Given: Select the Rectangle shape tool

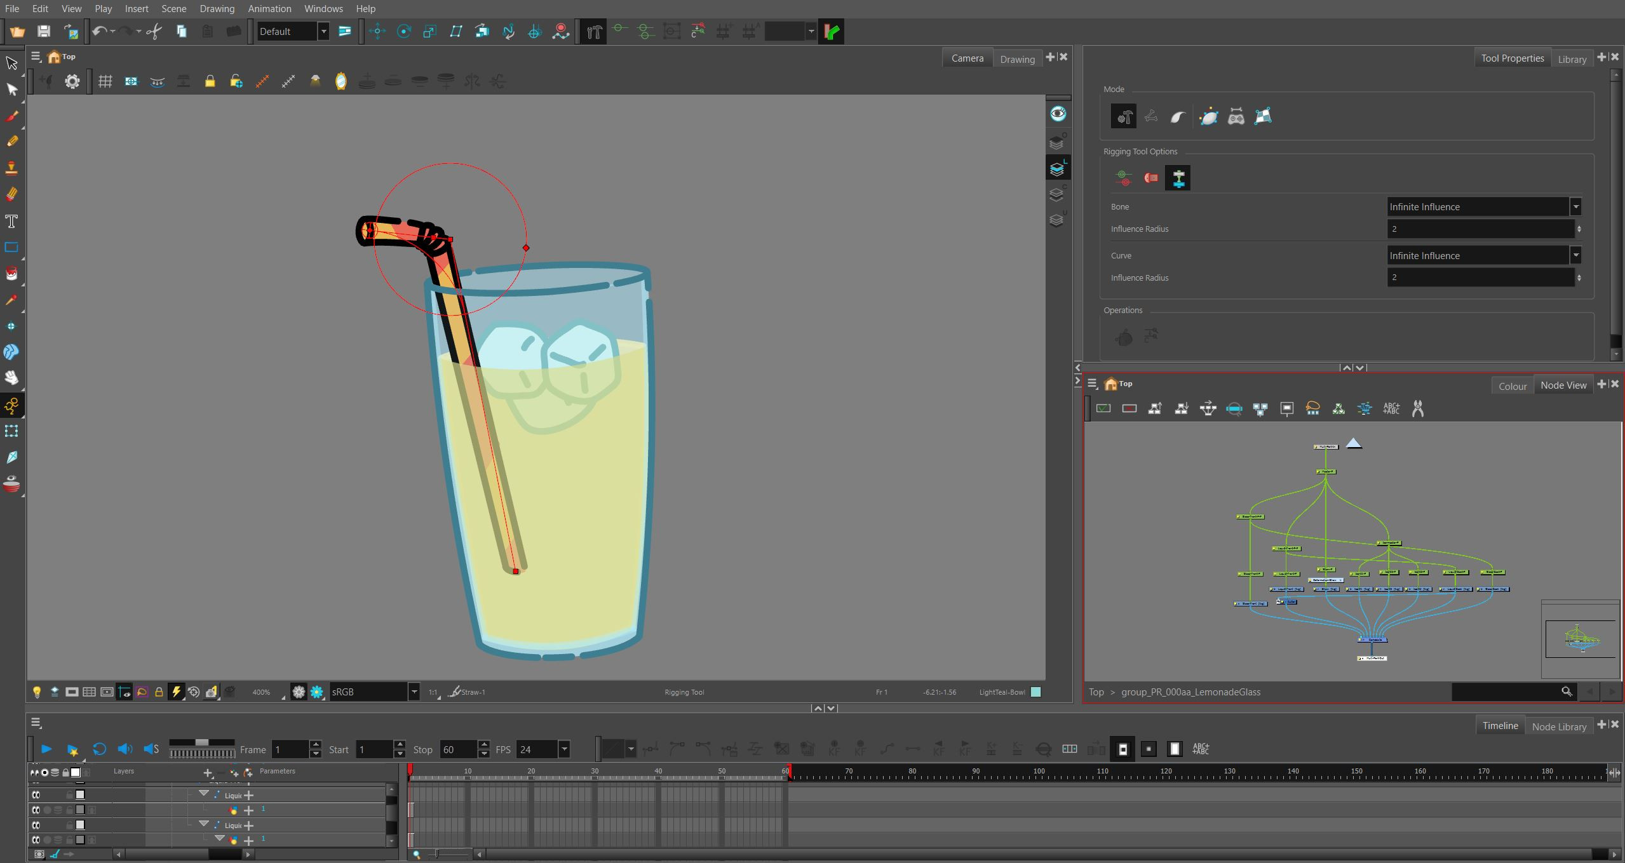Looking at the screenshot, I should [11, 247].
